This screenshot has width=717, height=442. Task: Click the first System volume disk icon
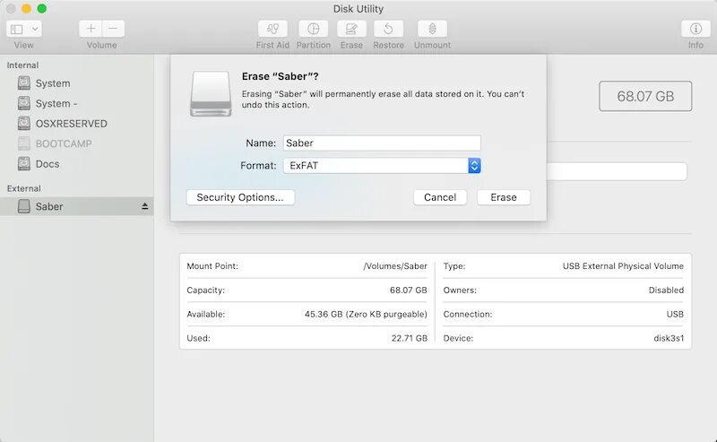click(x=24, y=82)
